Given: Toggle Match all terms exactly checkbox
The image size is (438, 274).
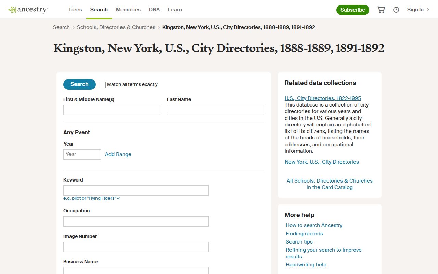Looking at the screenshot, I should point(102,85).
